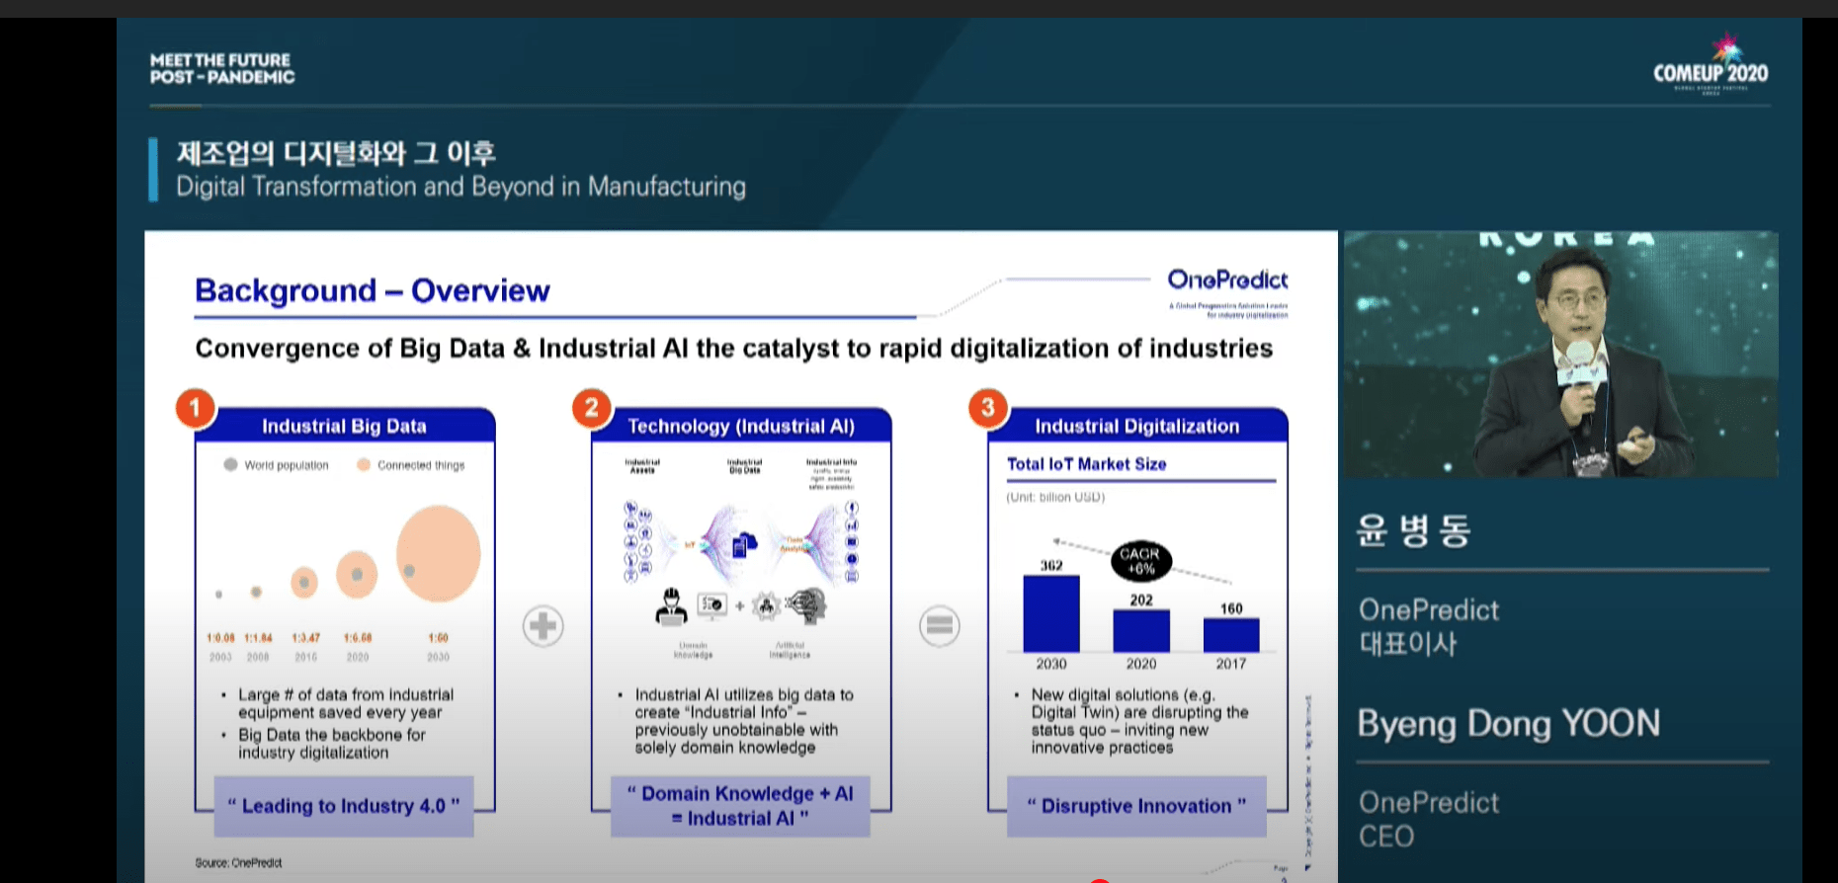Viewport: 1838px width, 883px height.
Task: Click the speaker name 윤병동
Action: pos(1414,530)
